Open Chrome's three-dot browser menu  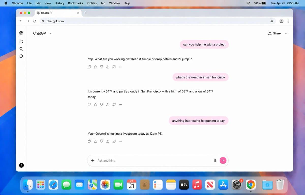288,21
